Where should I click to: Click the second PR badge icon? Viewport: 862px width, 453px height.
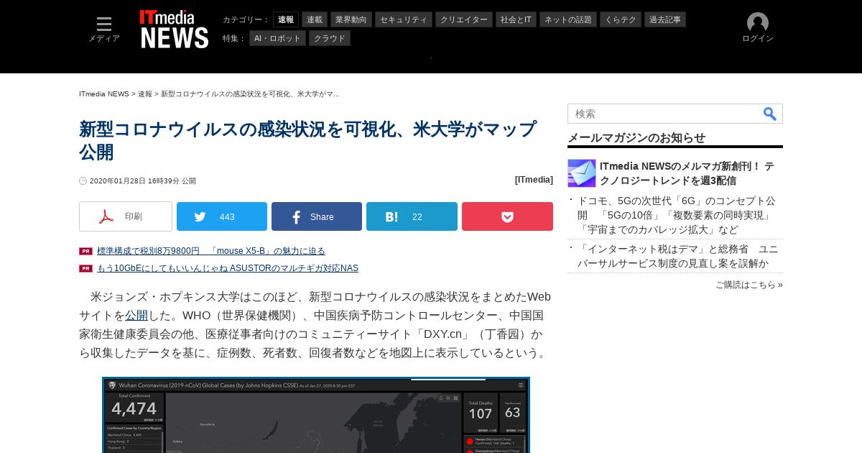pyautogui.click(x=85, y=268)
